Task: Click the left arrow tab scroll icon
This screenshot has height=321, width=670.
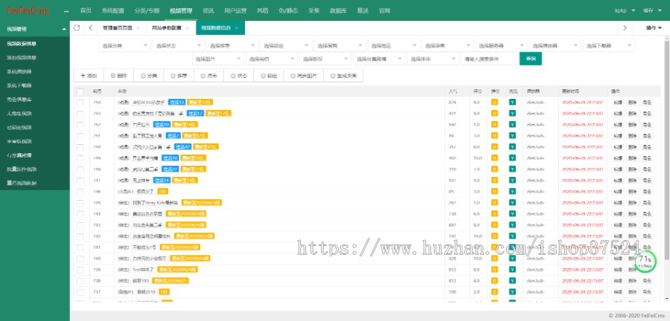Action: pos(90,27)
